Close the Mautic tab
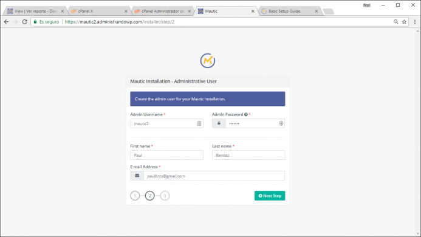421x237 pixels. pos(253,12)
